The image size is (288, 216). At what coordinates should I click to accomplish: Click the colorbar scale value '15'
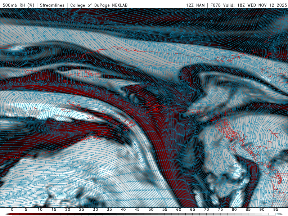[54, 210]
